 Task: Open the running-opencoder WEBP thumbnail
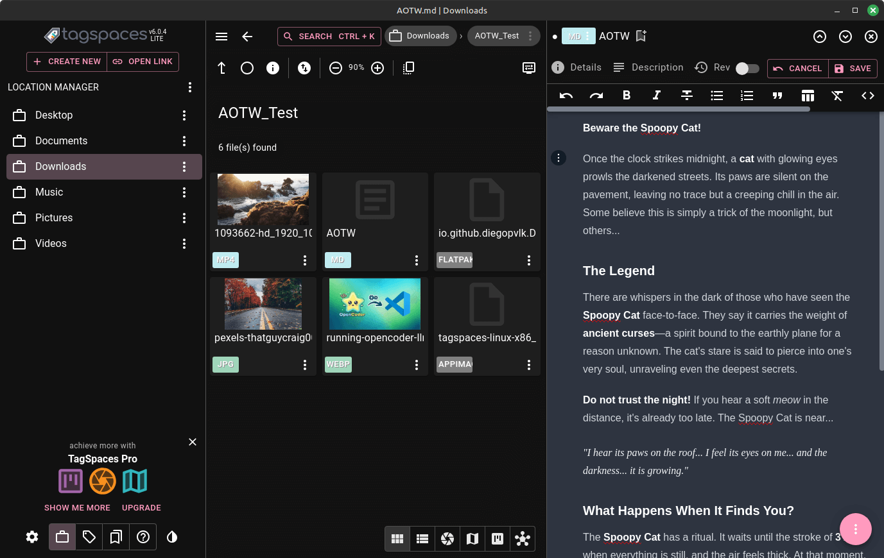click(x=375, y=304)
